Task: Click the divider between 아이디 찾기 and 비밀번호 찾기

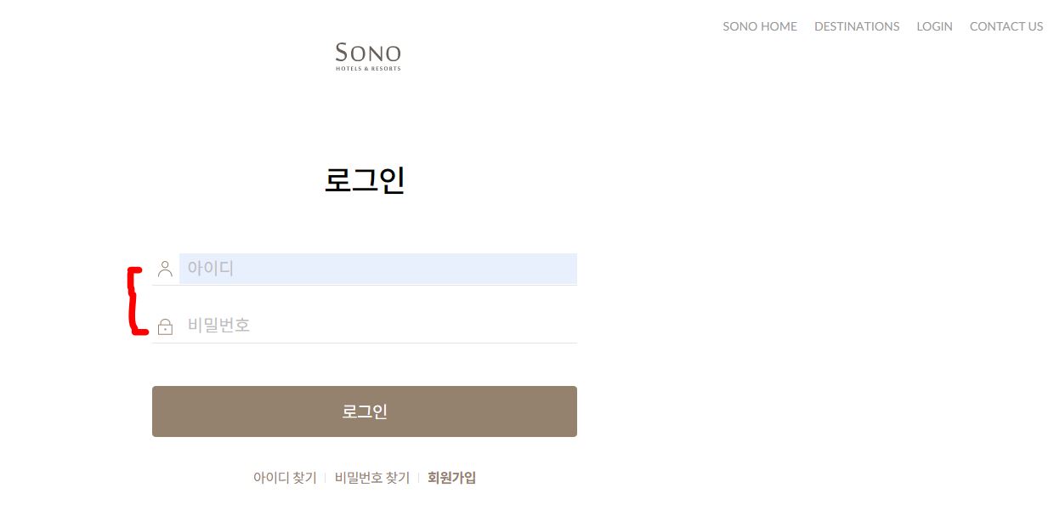Action: click(326, 478)
